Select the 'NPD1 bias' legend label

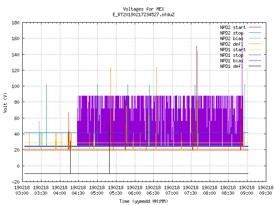tap(232, 61)
